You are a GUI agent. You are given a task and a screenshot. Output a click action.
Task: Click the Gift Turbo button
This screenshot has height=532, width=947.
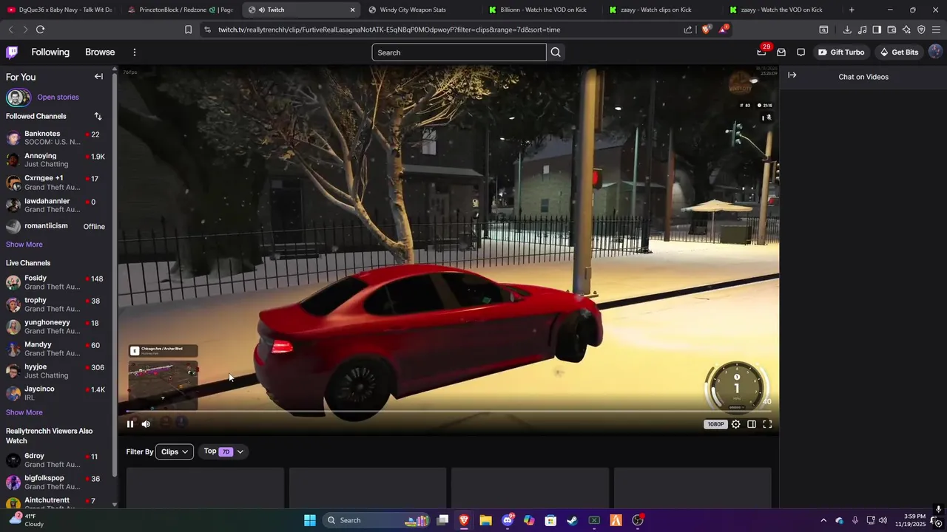click(841, 52)
